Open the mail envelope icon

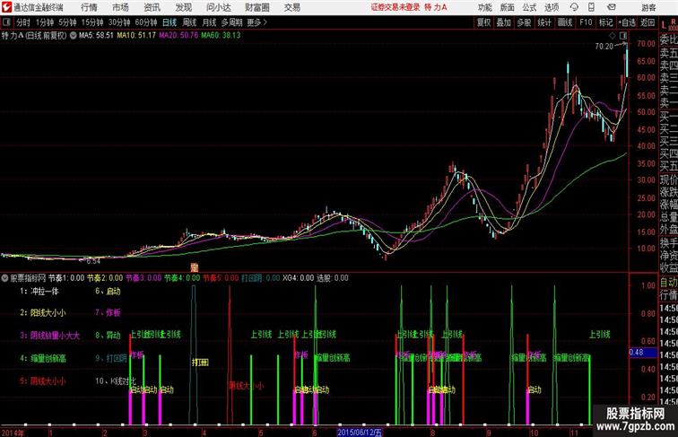click(612, 7)
